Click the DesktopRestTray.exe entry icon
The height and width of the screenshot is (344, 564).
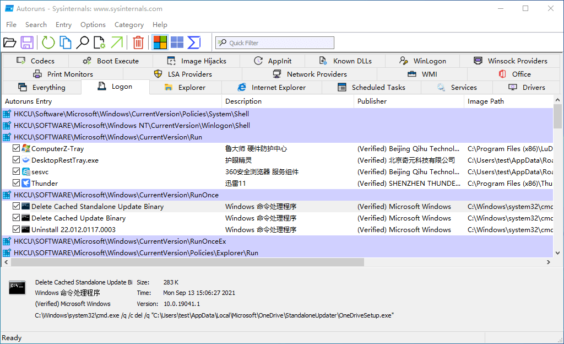coord(26,160)
